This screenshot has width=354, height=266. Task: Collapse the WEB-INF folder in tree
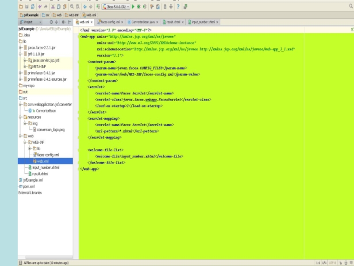pos(25,142)
